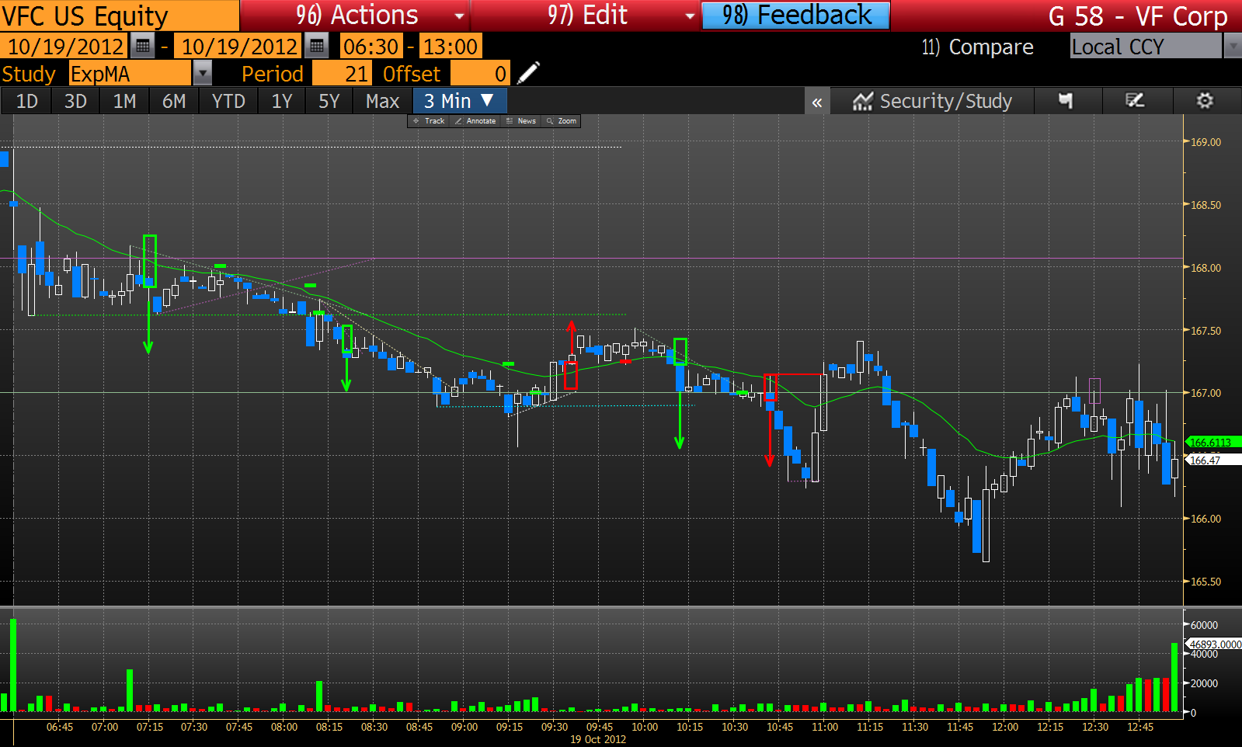The image size is (1242, 747).
Task: Click the 46893.0000 volume label
Action: click(1214, 645)
